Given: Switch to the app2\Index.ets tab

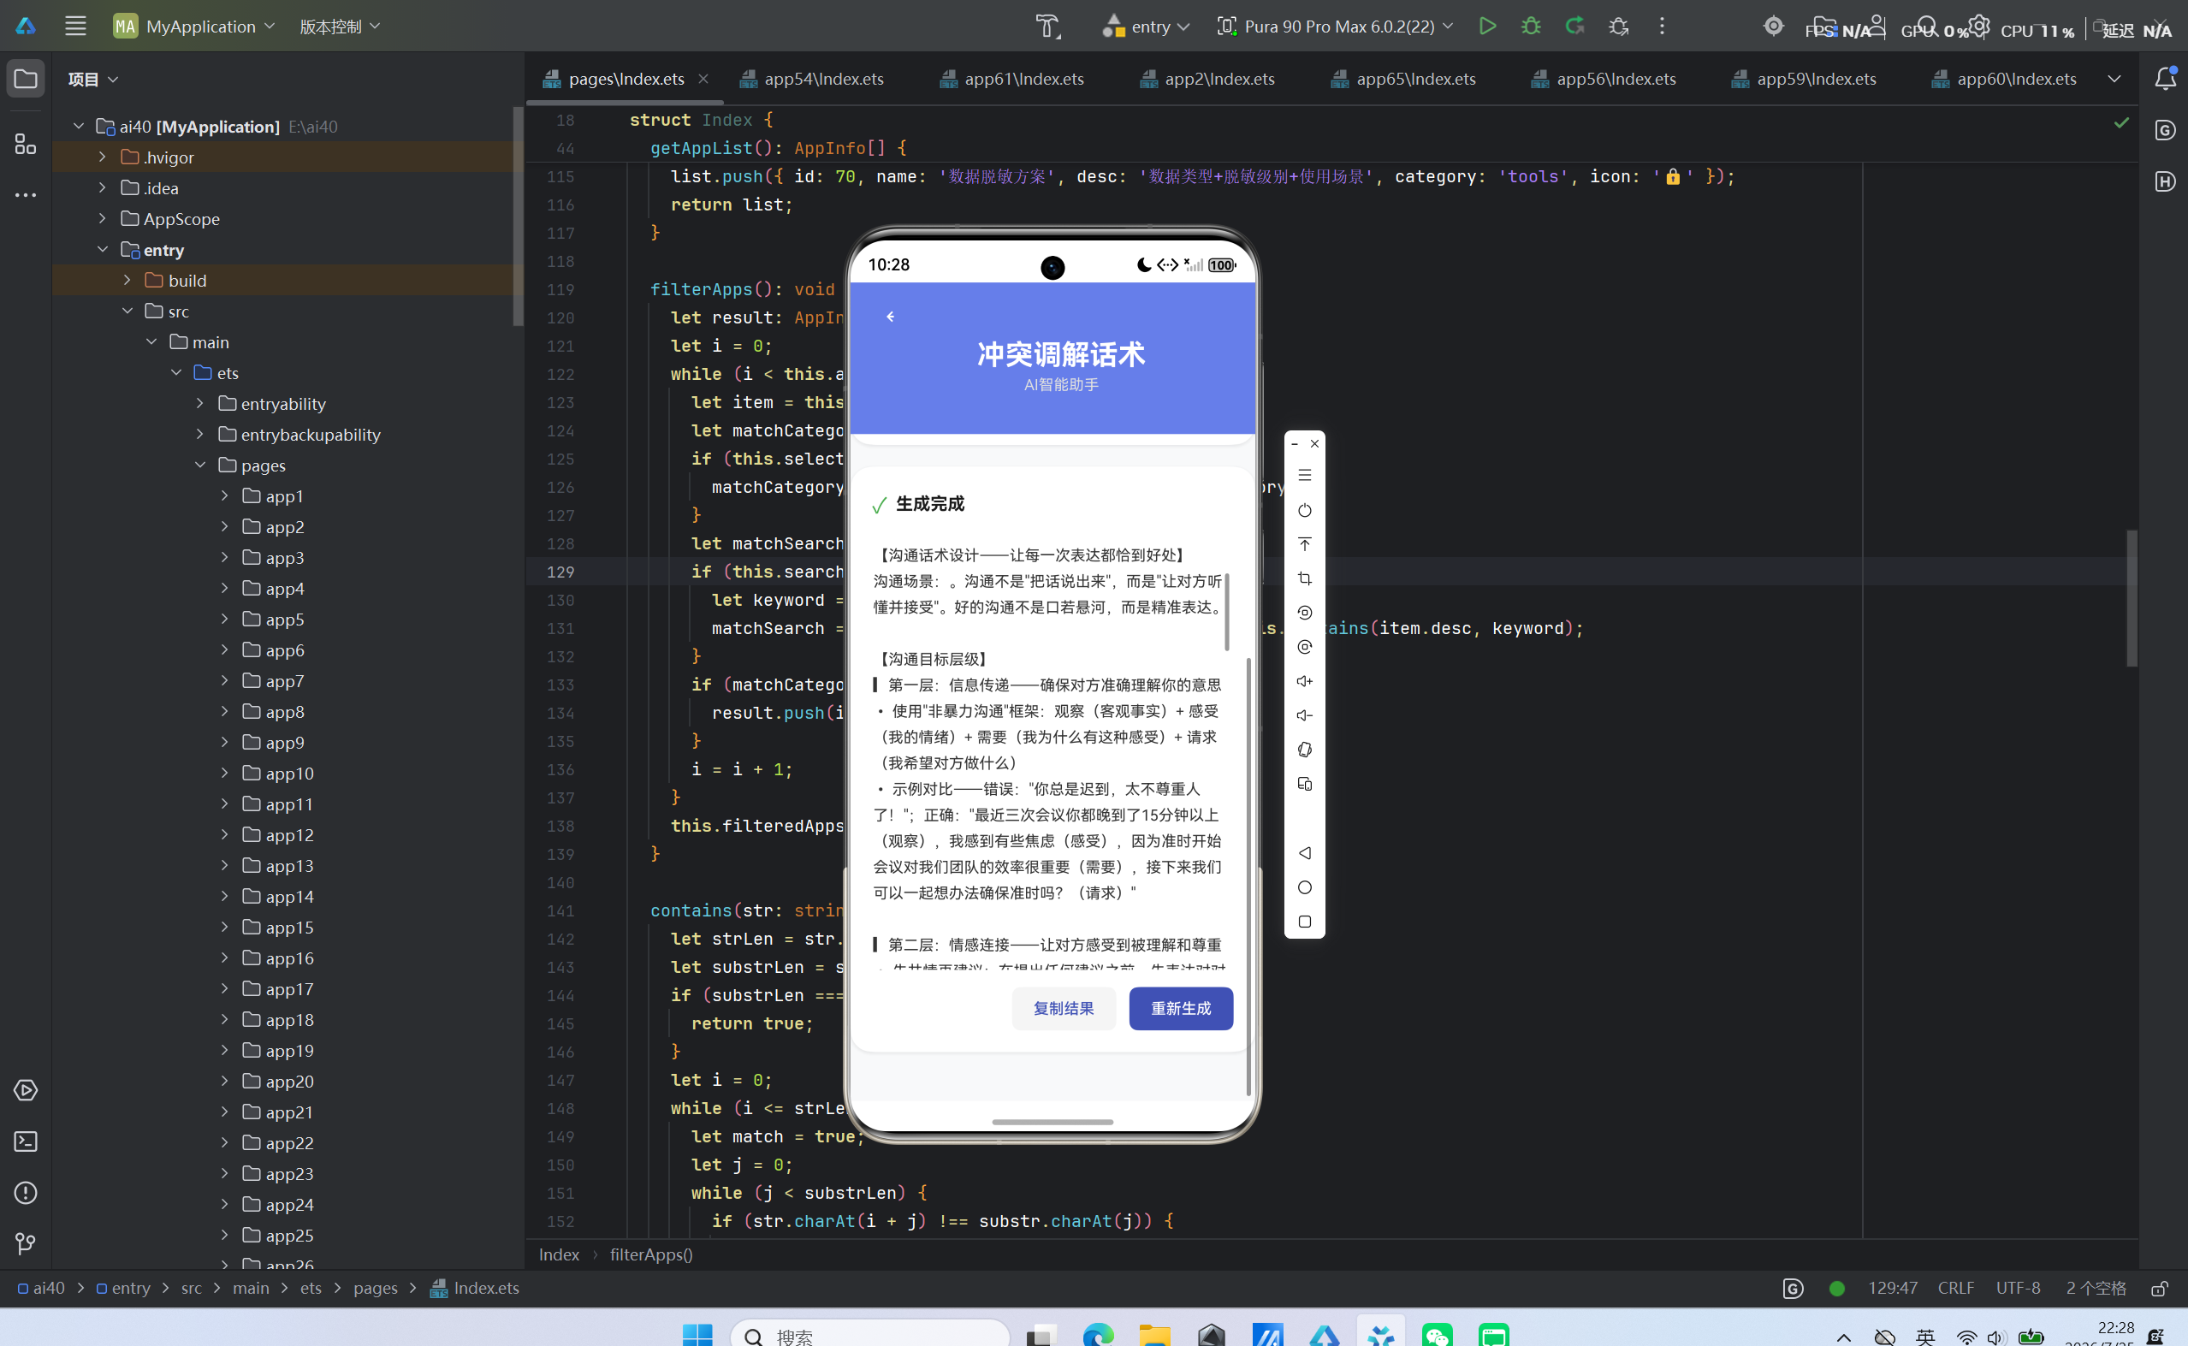Looking at the screenshot, I should tap(1207, 79).
